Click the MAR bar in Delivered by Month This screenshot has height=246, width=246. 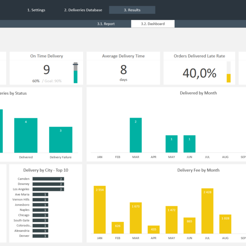(x=135, y=135)
